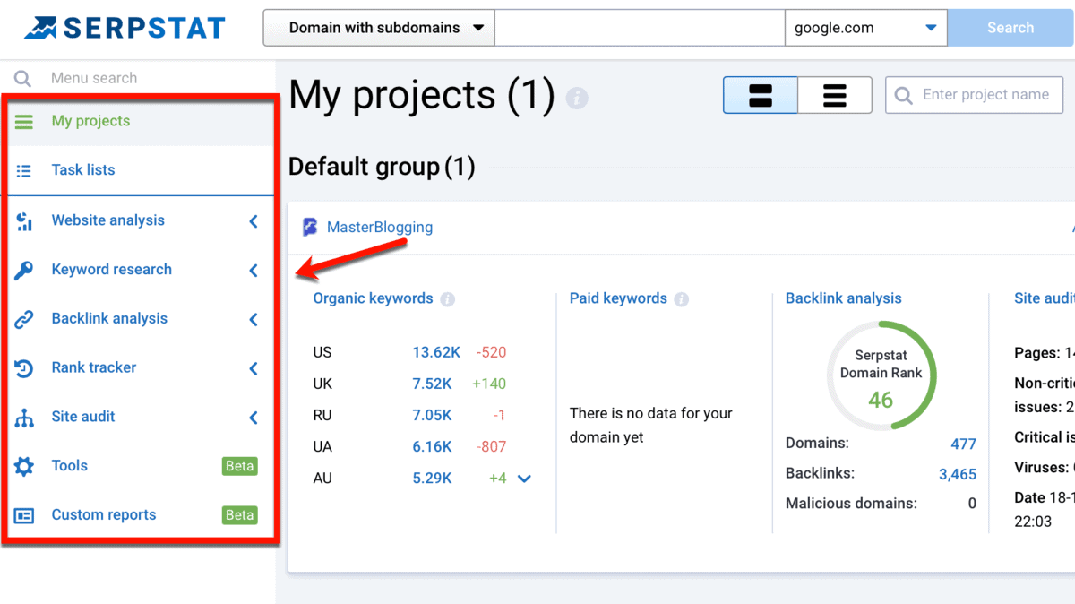
Task: Click the Tools gear icon
Action: pos(24,466)
